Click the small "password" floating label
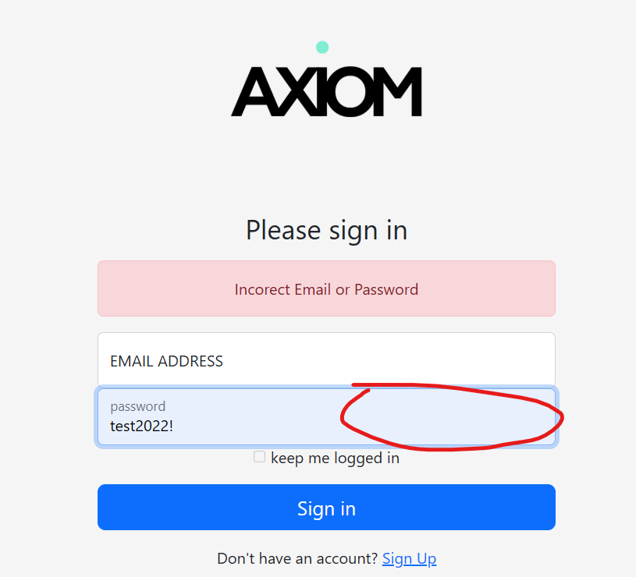The image size is (636, 577). [137, 406]
